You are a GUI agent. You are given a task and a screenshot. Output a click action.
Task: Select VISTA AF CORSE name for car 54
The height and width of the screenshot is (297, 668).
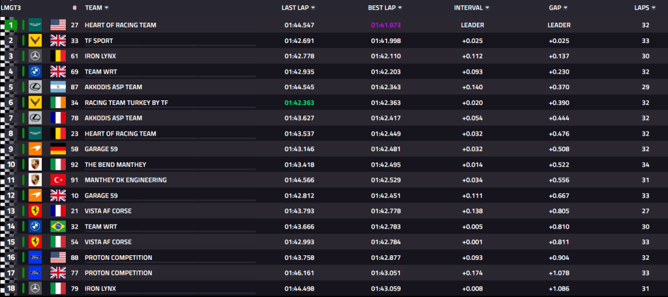108,242
